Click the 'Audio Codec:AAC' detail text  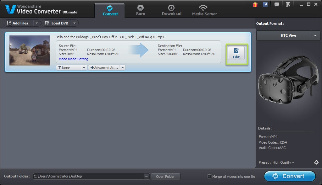pyautogui.click(x=272, y=148)
